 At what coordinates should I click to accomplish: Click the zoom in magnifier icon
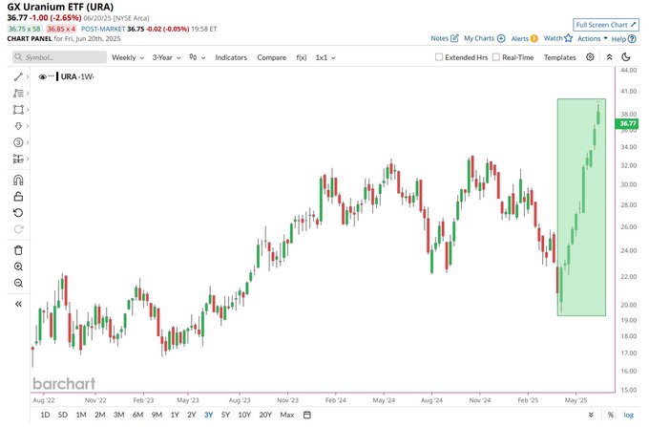(x=18, y=267)
